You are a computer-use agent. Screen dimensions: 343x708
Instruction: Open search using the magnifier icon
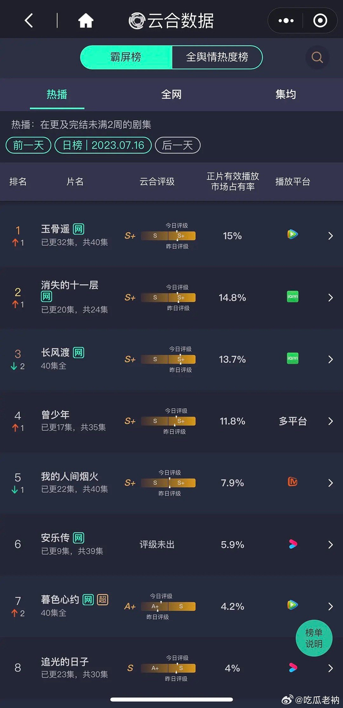click(317, 57)
